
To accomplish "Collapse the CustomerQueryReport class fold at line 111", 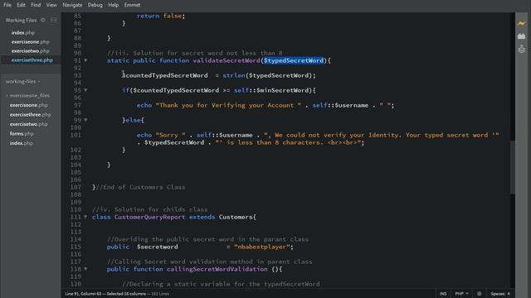I will (x=85, y=217).
